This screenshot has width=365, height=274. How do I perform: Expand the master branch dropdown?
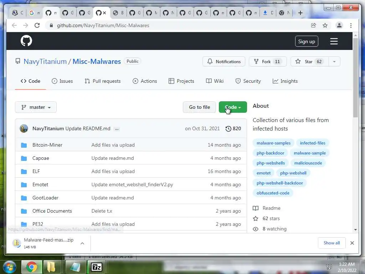(36, 107)
